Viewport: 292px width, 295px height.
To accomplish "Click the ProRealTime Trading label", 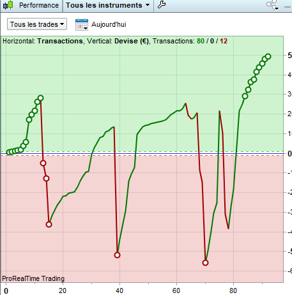I will 33,278.
